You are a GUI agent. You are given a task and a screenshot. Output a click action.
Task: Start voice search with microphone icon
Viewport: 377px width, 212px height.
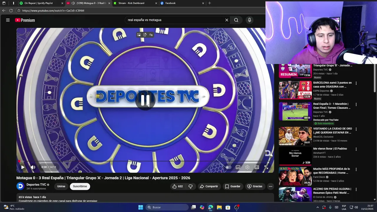249,20
